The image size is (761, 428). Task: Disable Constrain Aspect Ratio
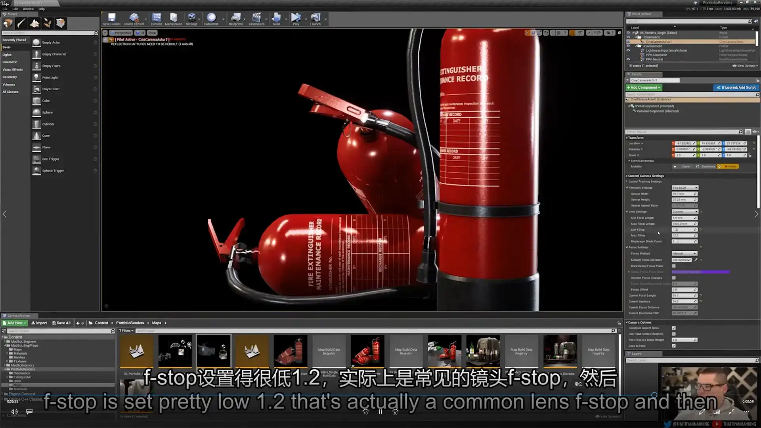click(x=674, y=328)
